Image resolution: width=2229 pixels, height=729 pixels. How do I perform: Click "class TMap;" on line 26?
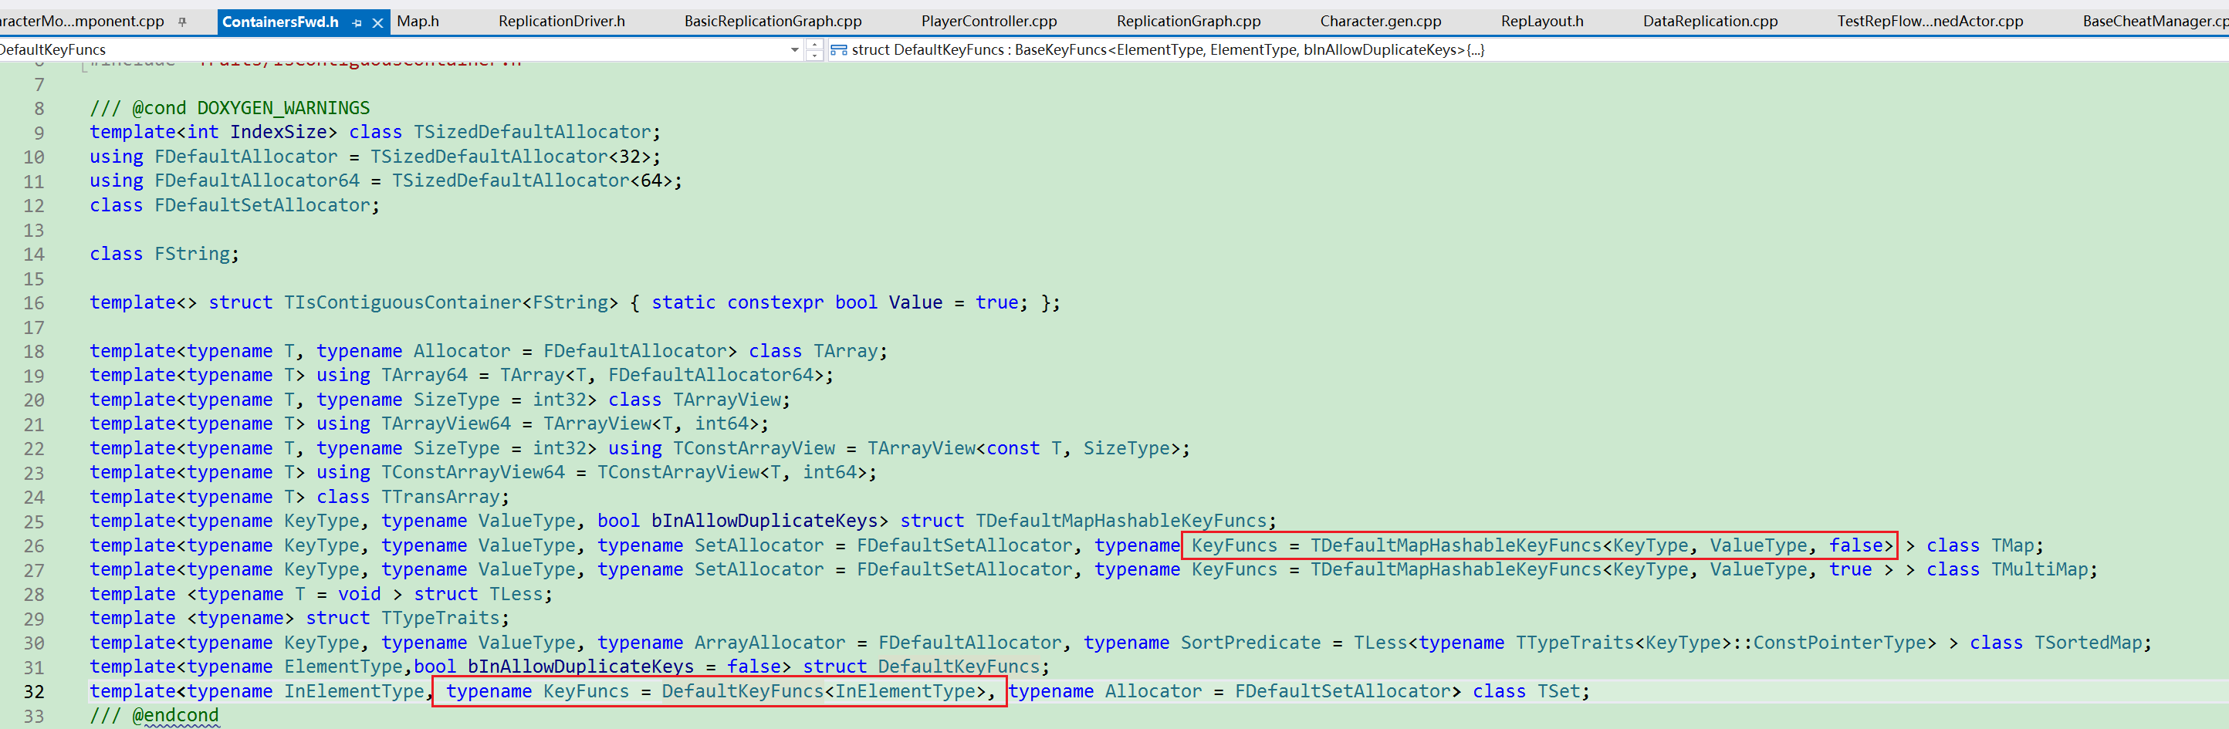click(x=1985, y=545)
